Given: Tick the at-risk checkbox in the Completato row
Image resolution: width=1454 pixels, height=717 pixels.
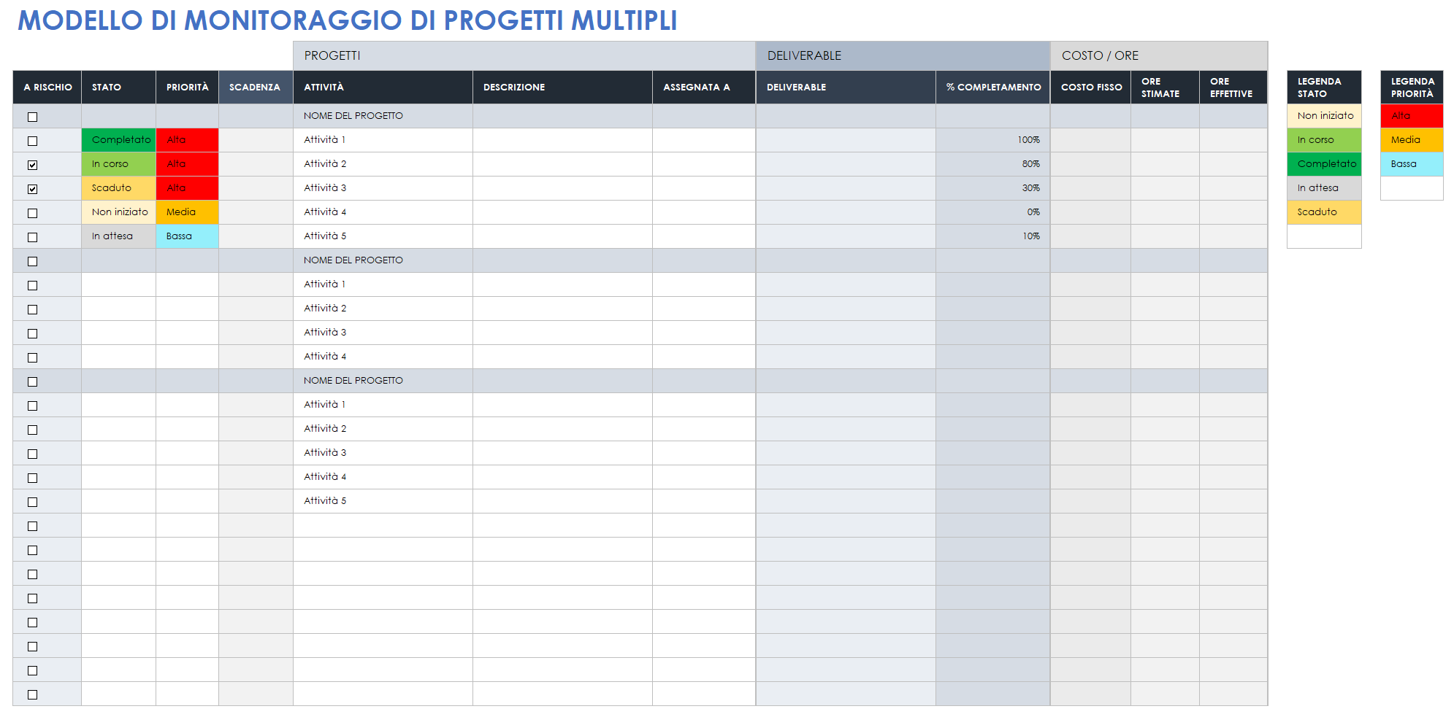Looking at the screenshot, I should pyautogui.click(x=32, y=141).
